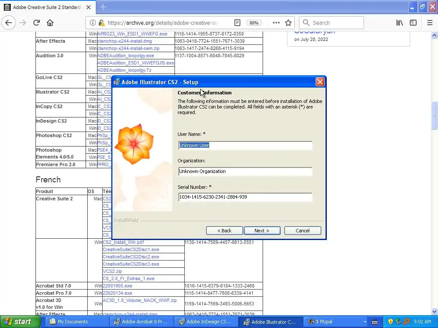Click the Back button in setup

(x=224, y=231)
